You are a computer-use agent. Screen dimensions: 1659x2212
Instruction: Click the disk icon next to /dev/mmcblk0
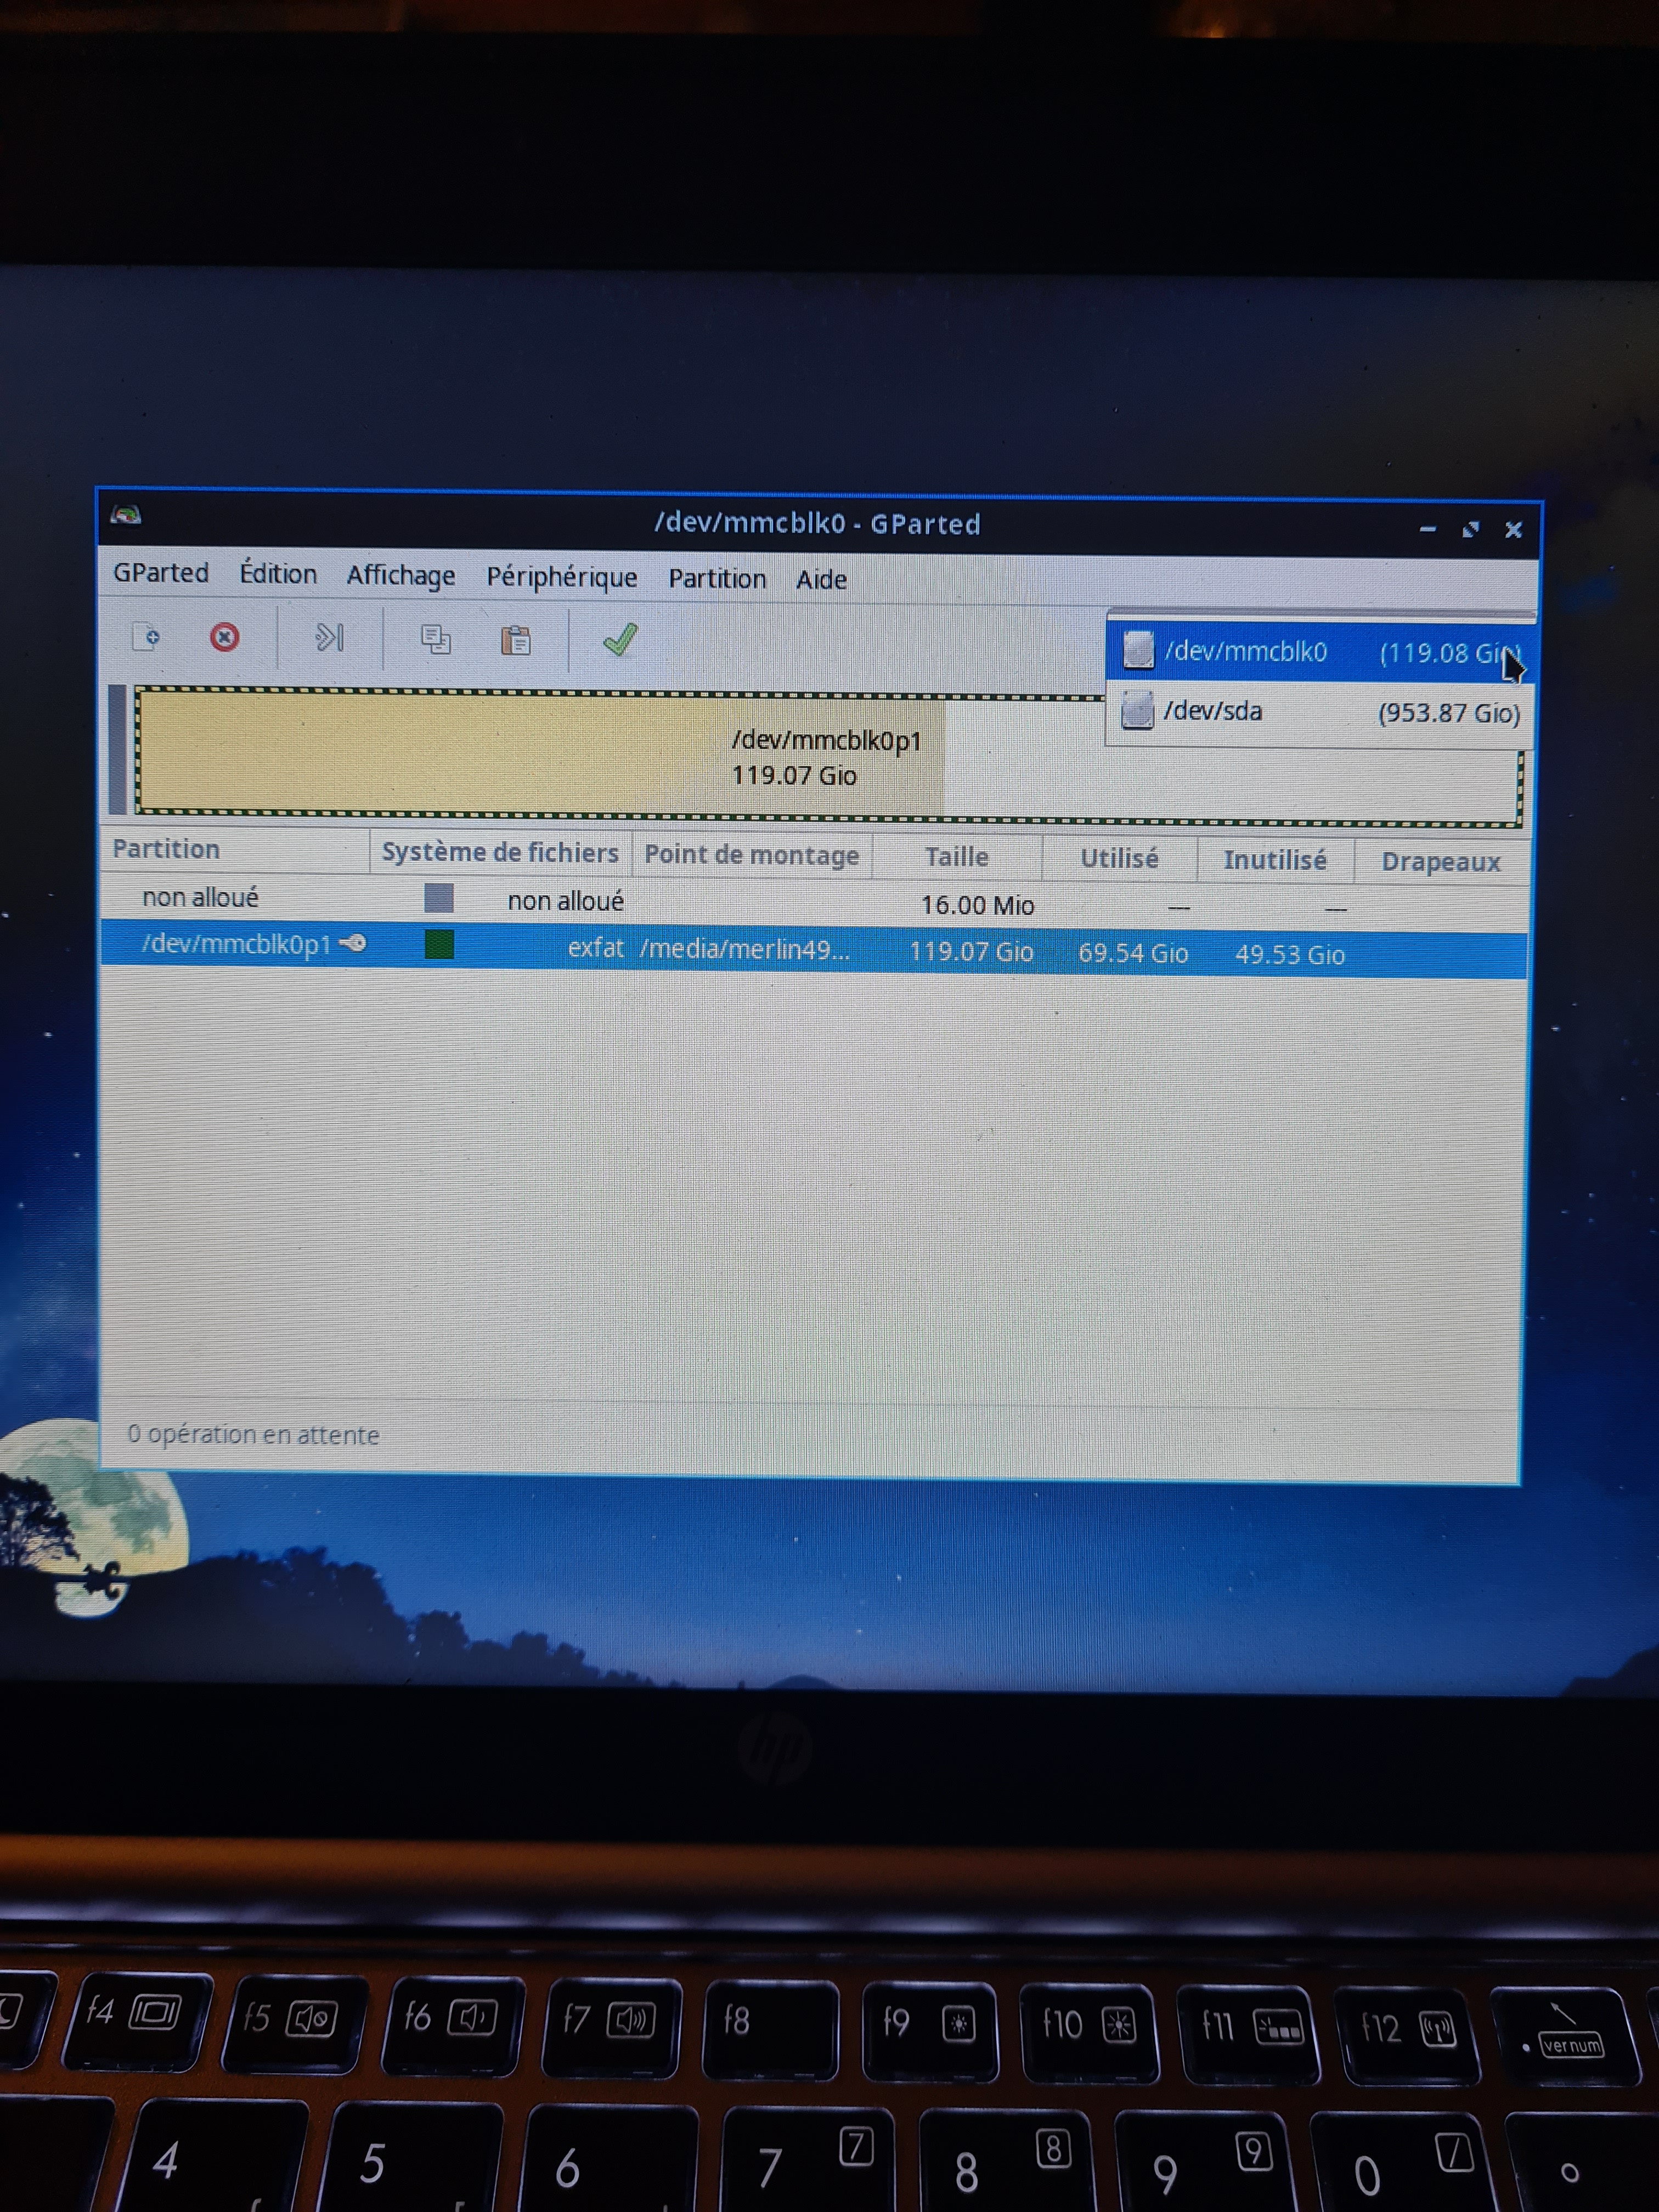tap(1138, 650)
